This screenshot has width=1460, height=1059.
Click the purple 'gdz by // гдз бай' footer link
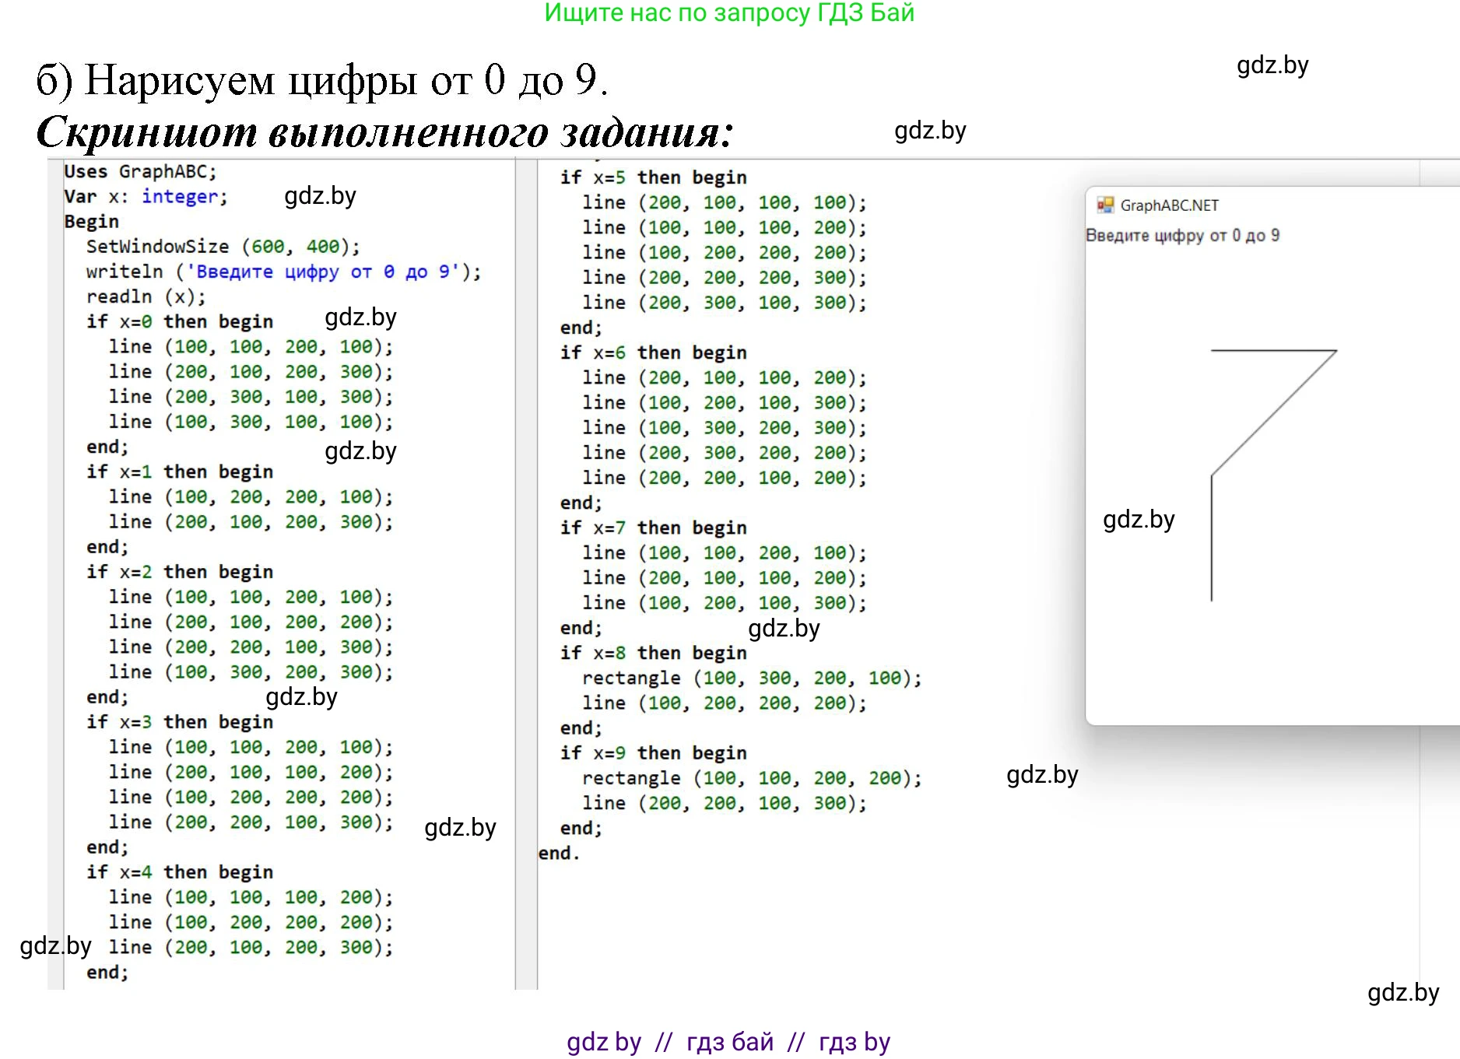[x=728, y=1041]
